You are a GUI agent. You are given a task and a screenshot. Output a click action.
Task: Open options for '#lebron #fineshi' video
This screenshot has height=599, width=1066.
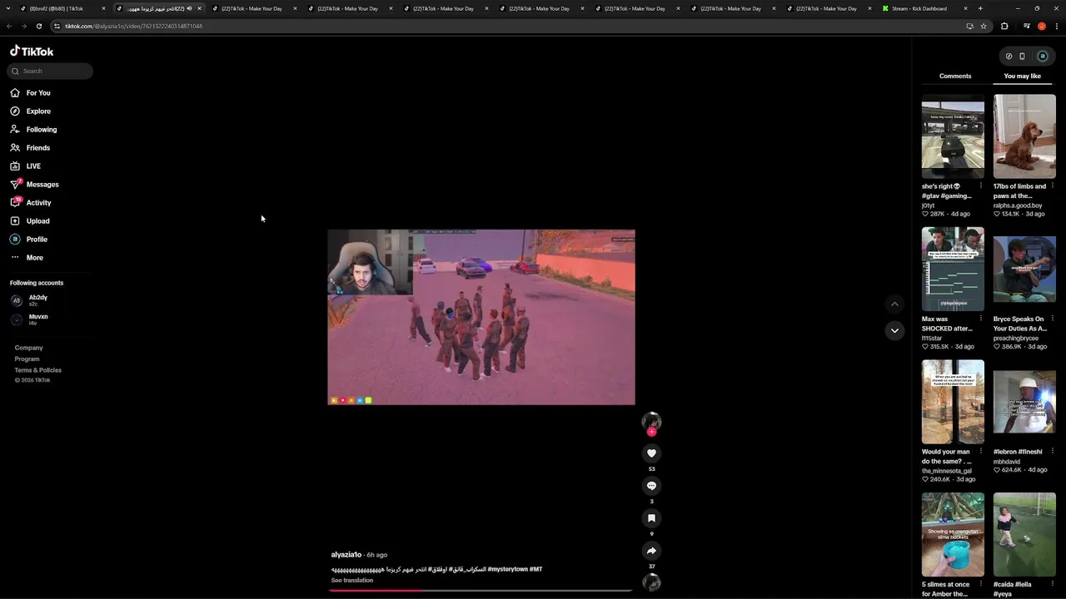coord(1052,452)
